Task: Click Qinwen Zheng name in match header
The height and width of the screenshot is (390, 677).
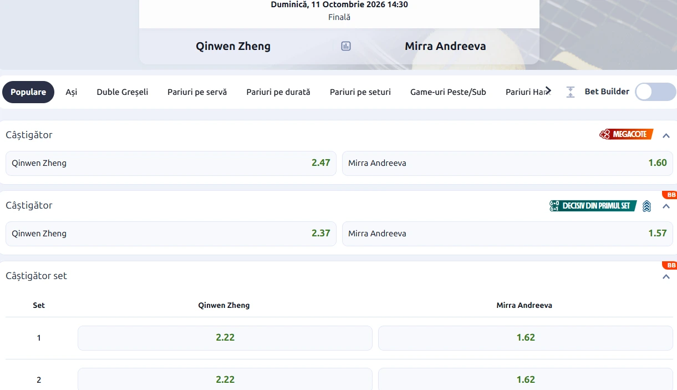Action: (233, 46)
